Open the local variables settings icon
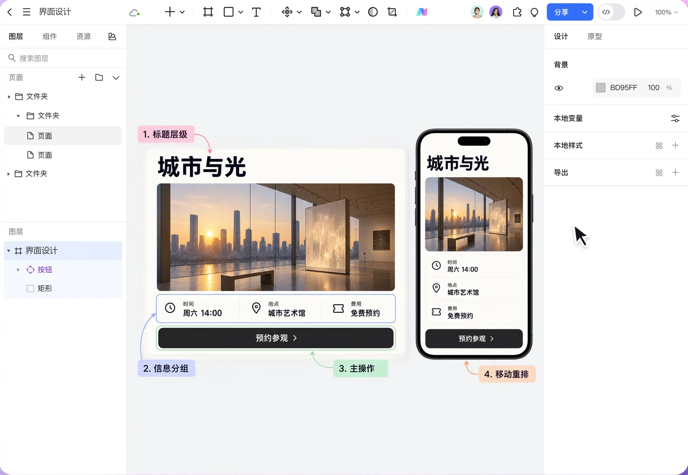The width and height of the screenshot is (688, 475). [x=675, y=119]
